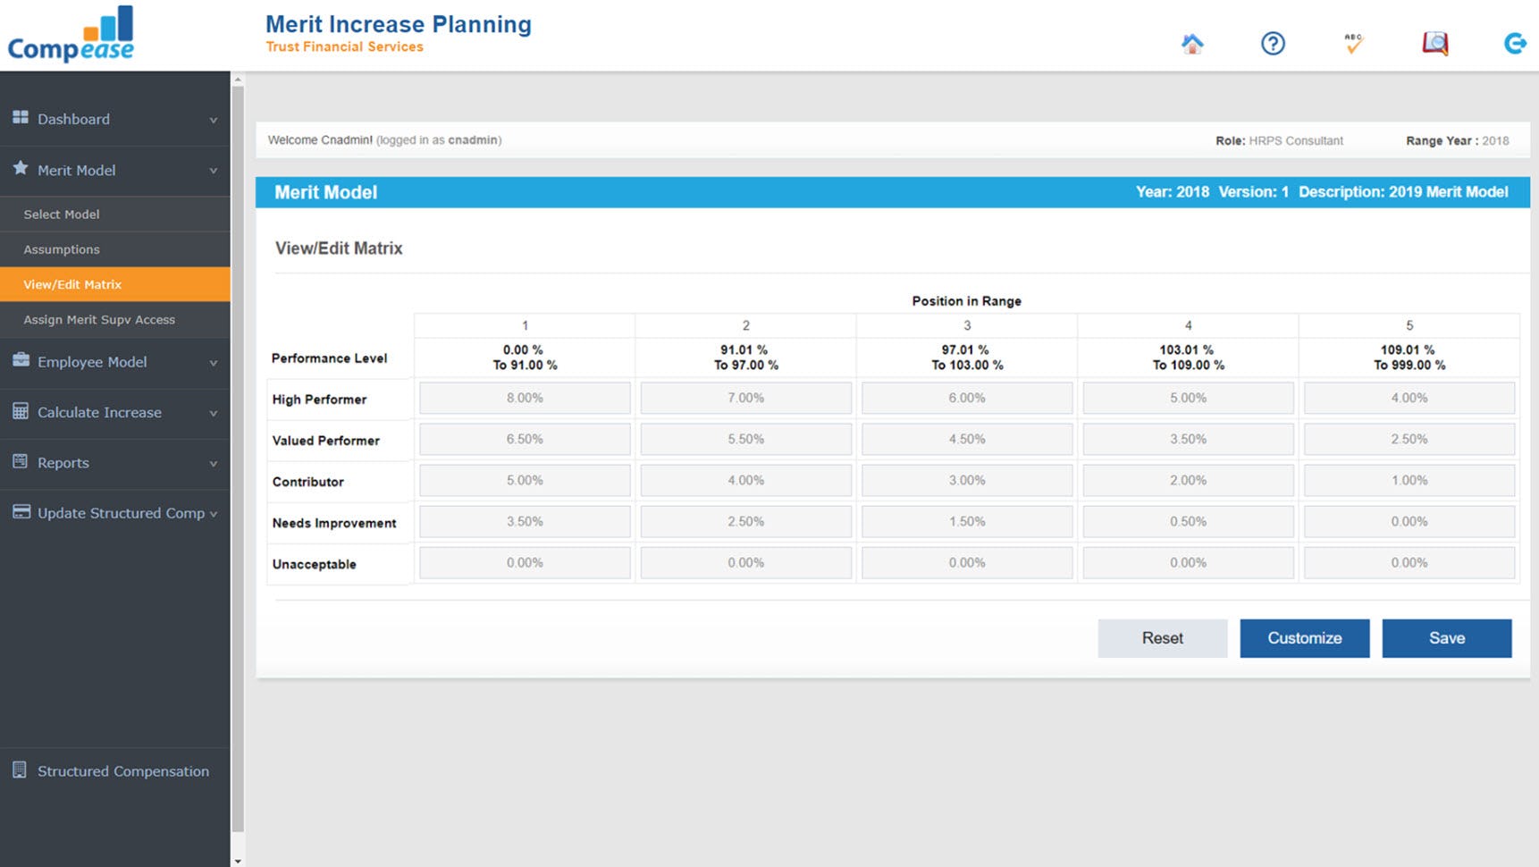The image size is (1539, 867).
Task: Click the Dashboard grid icon in the sidebar
Action: [19, 116]
